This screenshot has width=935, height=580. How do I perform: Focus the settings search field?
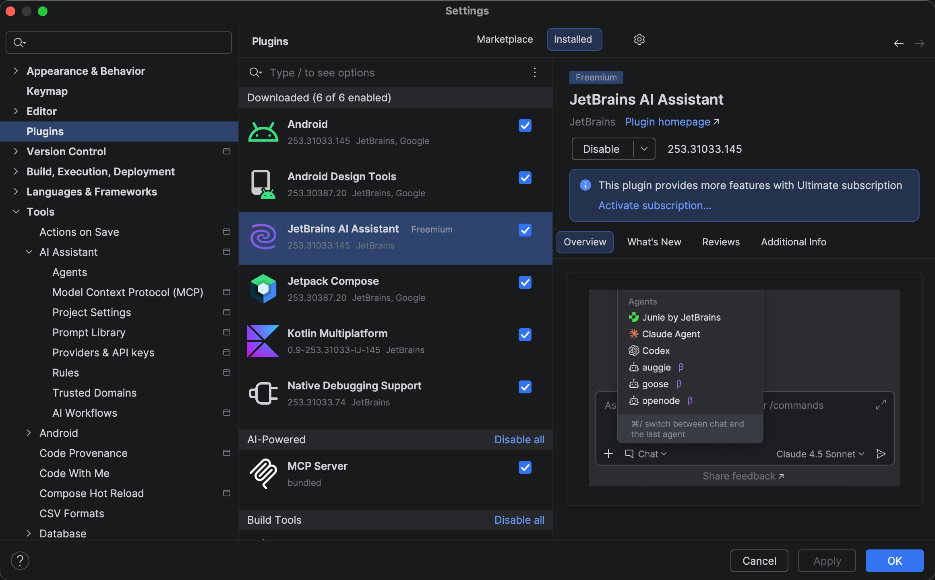coord(119,43)
